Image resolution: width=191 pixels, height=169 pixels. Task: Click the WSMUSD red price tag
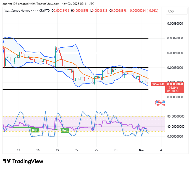[x=158, y=84]
